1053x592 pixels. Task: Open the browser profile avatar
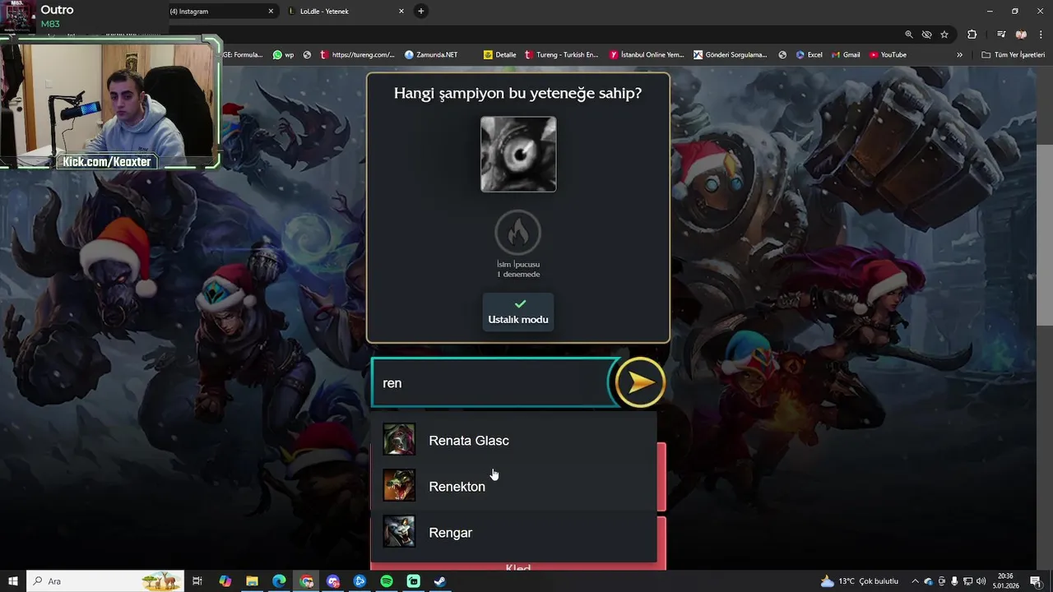[1021, 35]
